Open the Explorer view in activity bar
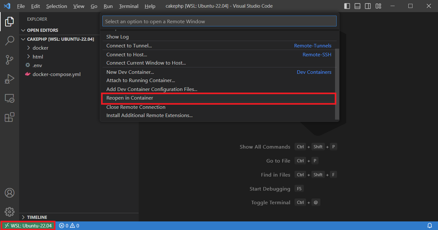Image resolution: width=438 pixels, height=230 pixels. coord(10,22)
